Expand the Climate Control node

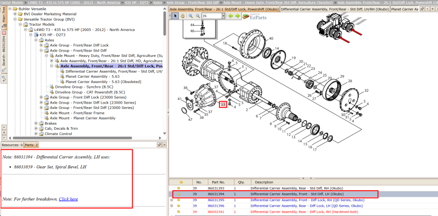point(36,134)
